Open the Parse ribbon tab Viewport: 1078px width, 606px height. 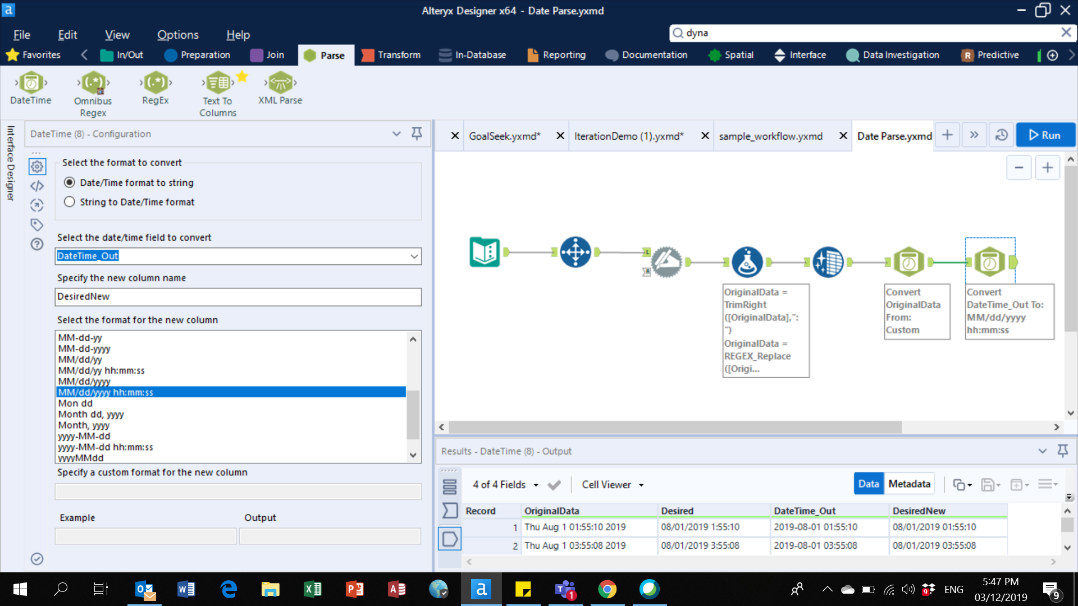pyautogui.click(x=333, y=54)
